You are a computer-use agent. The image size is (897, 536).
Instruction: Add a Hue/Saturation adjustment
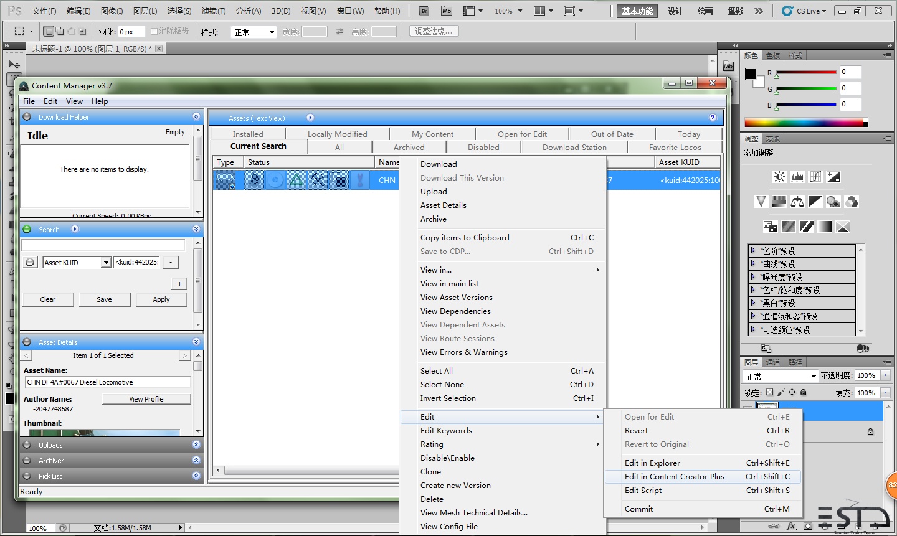point(779,202)
